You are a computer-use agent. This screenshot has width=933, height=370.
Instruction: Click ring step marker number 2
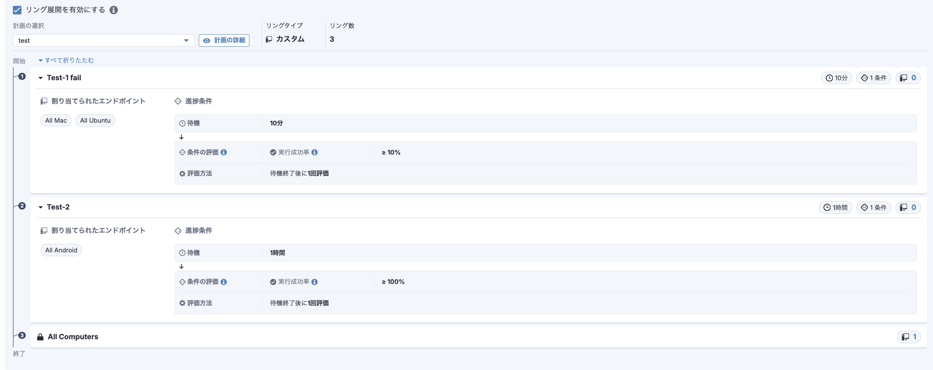22,206
